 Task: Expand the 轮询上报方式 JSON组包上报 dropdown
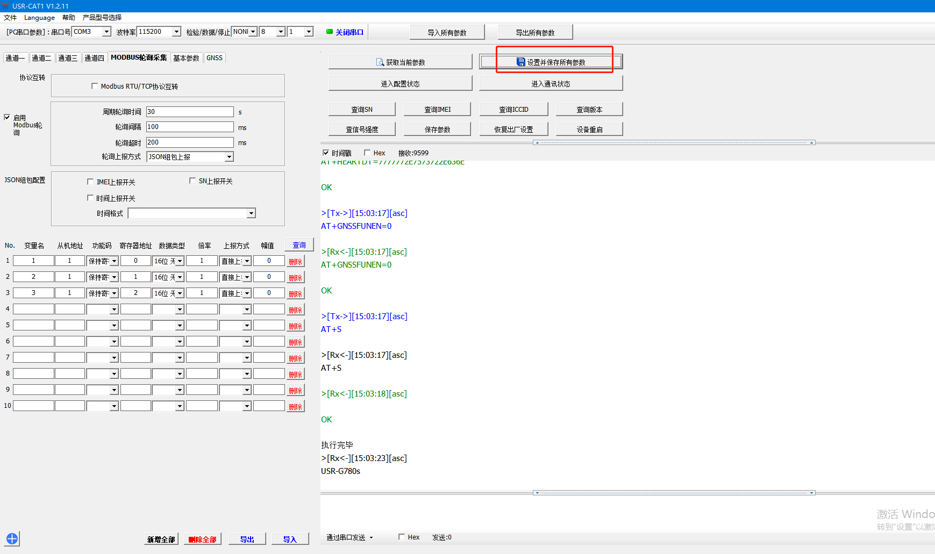coord(229,157)
